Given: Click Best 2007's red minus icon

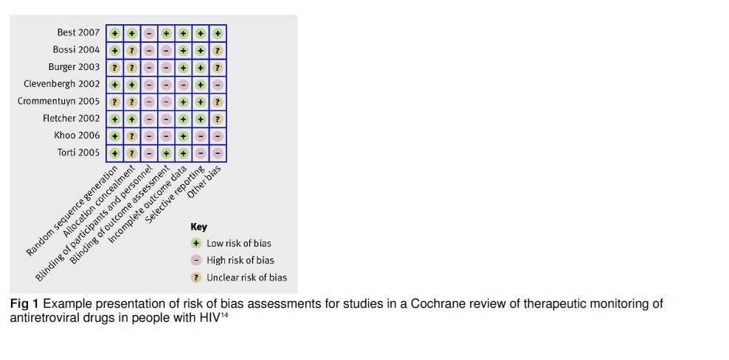Looking at the screenshot, I should 149,33.
